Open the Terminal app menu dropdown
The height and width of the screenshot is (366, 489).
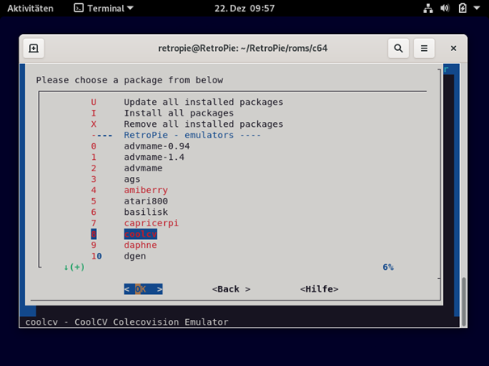[x=103, y=8]
